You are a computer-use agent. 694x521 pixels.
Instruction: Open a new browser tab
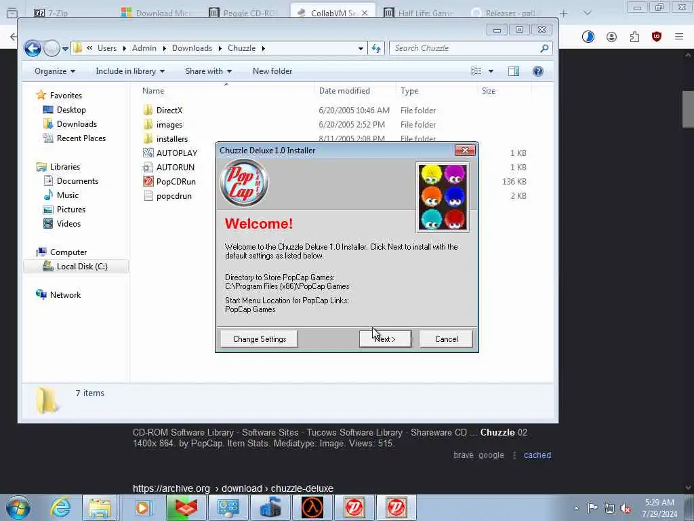click(563, 14)
